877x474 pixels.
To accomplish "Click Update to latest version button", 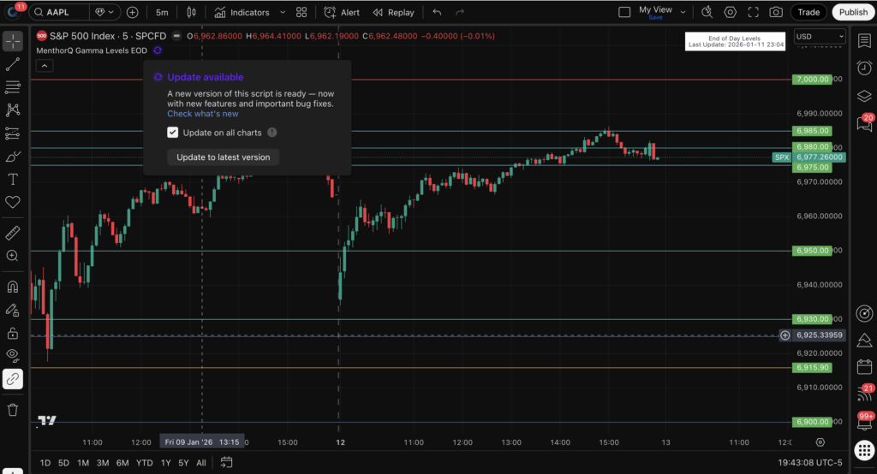I will [x=224, y=157].
